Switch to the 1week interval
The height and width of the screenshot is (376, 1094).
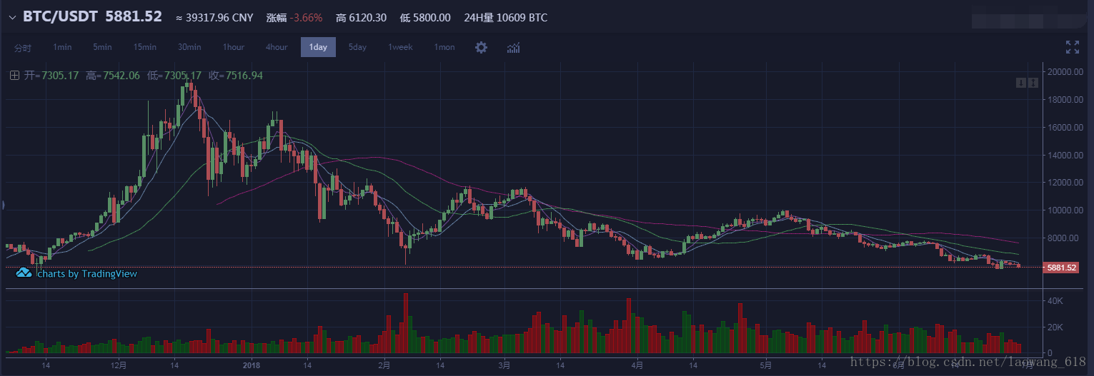pyautogui.click(x=400, y=47)
